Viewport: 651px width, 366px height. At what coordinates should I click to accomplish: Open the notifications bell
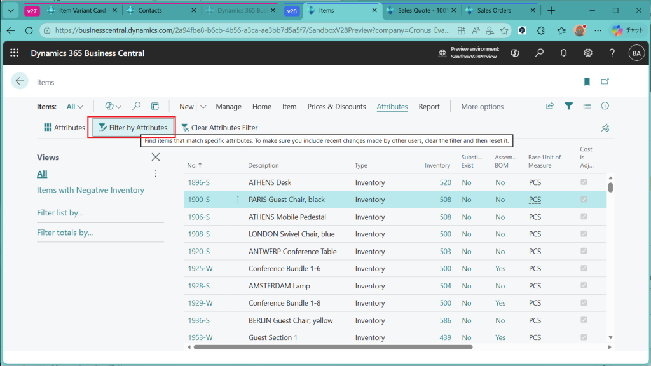[563, 53]
